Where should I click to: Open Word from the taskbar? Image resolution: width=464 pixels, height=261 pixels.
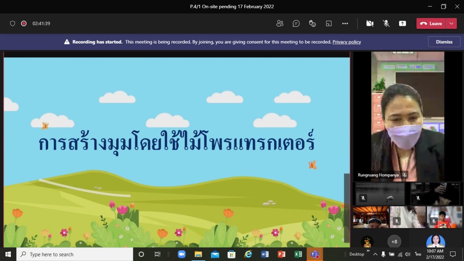point(265,254)
